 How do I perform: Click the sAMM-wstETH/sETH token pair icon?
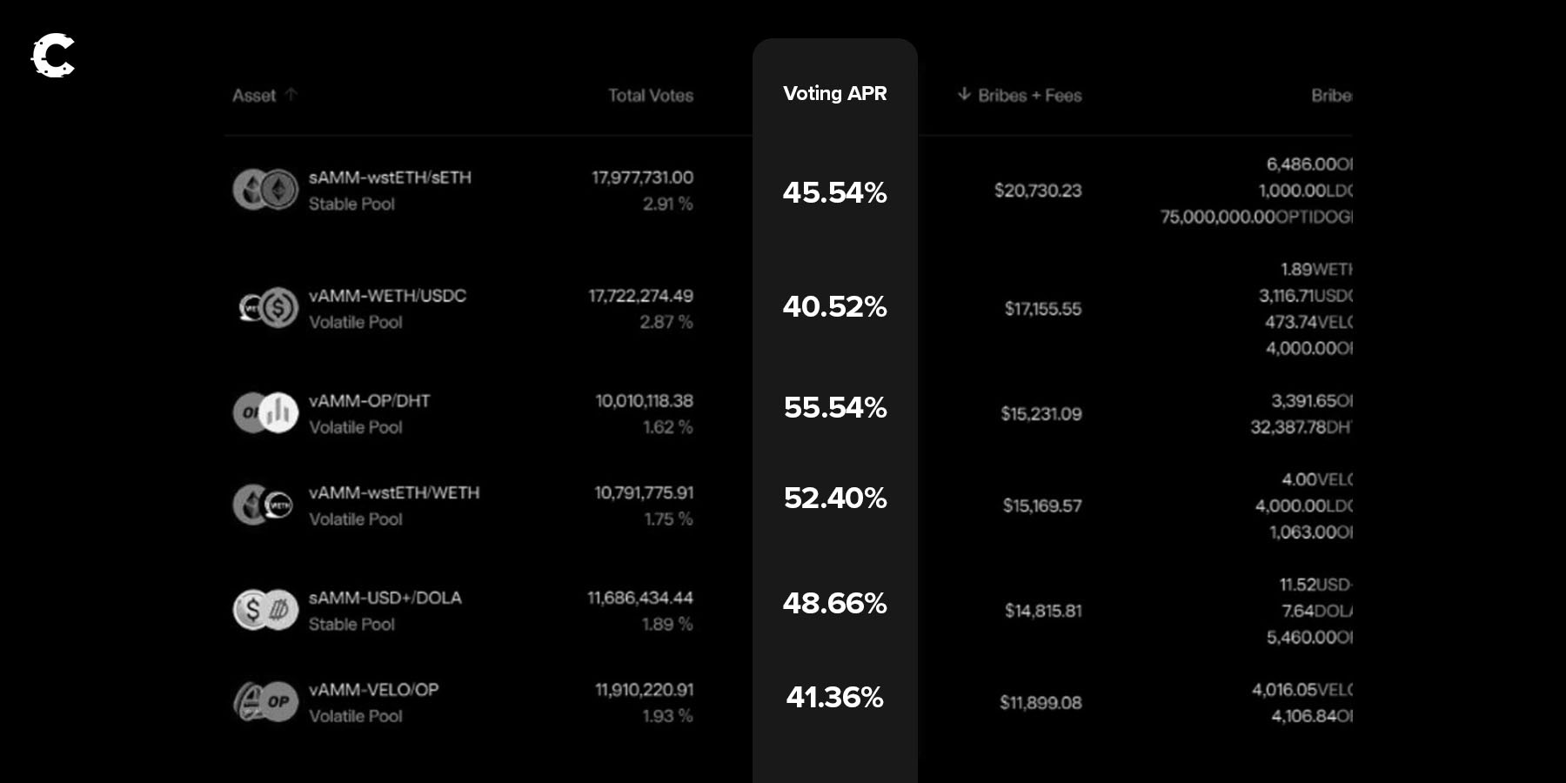[265, 190]
